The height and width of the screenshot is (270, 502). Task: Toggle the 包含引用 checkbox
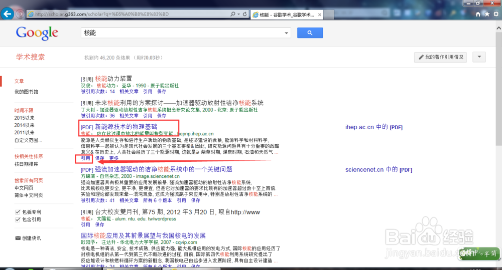(x=18, y=219)
